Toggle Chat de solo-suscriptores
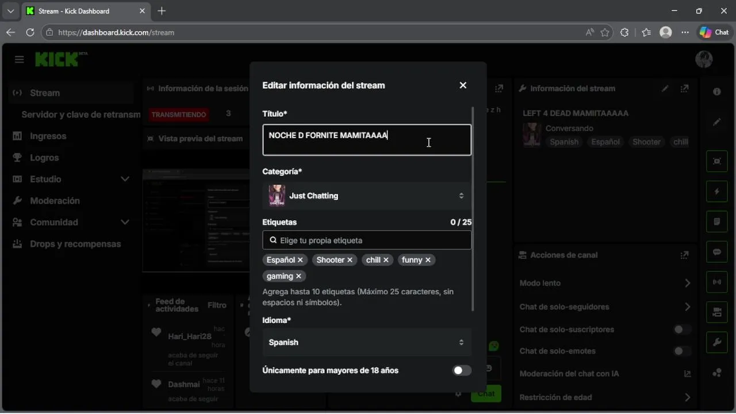The image size is (736, 414). coord(682,329)
